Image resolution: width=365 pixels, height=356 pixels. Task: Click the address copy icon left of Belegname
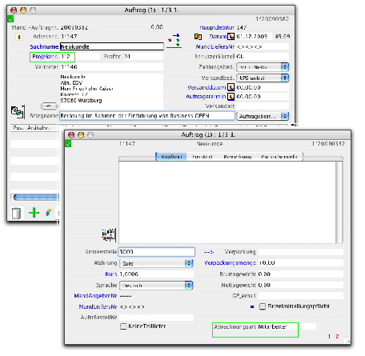click(18, 112)
